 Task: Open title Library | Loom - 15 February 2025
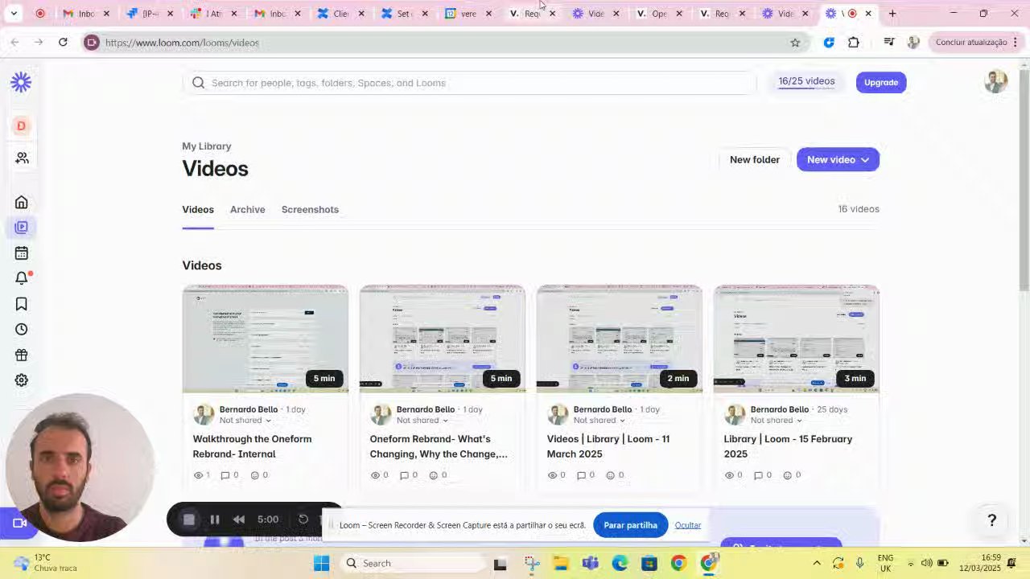point(789,446)
